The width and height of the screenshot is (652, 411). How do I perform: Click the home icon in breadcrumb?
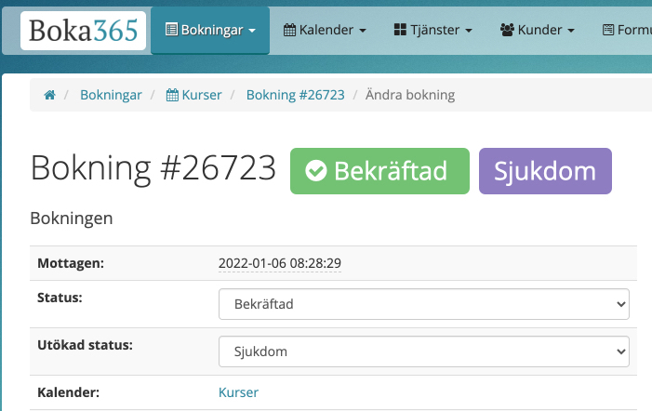[49, 95]
